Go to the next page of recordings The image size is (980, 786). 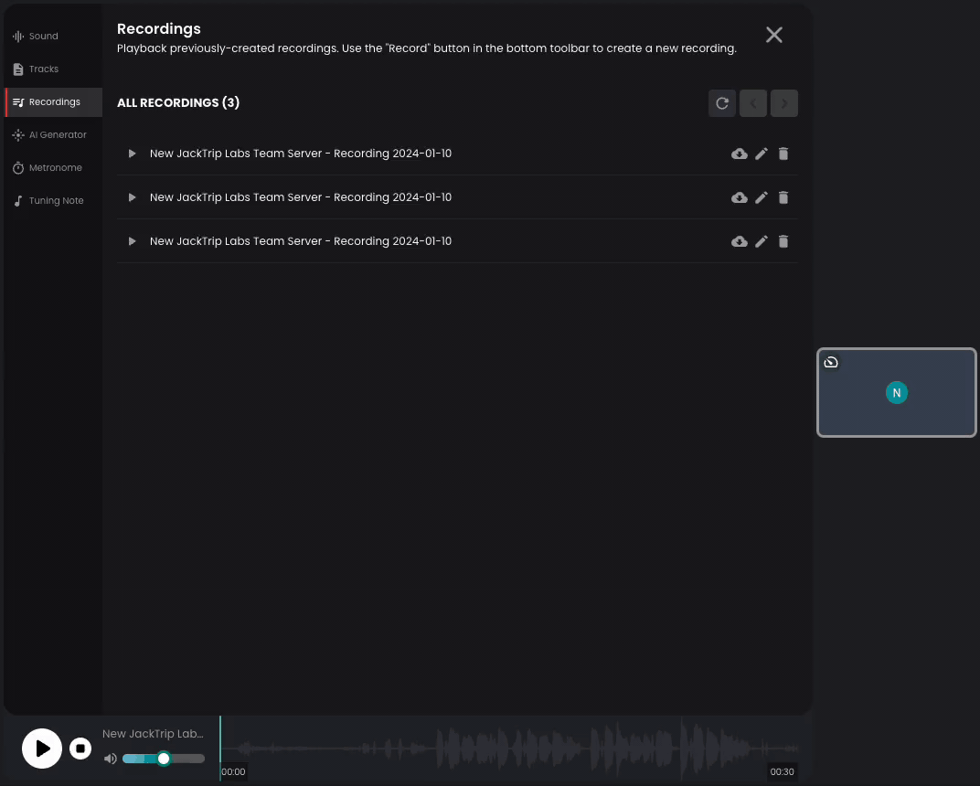pyautogui.click(x=783, y=102)
